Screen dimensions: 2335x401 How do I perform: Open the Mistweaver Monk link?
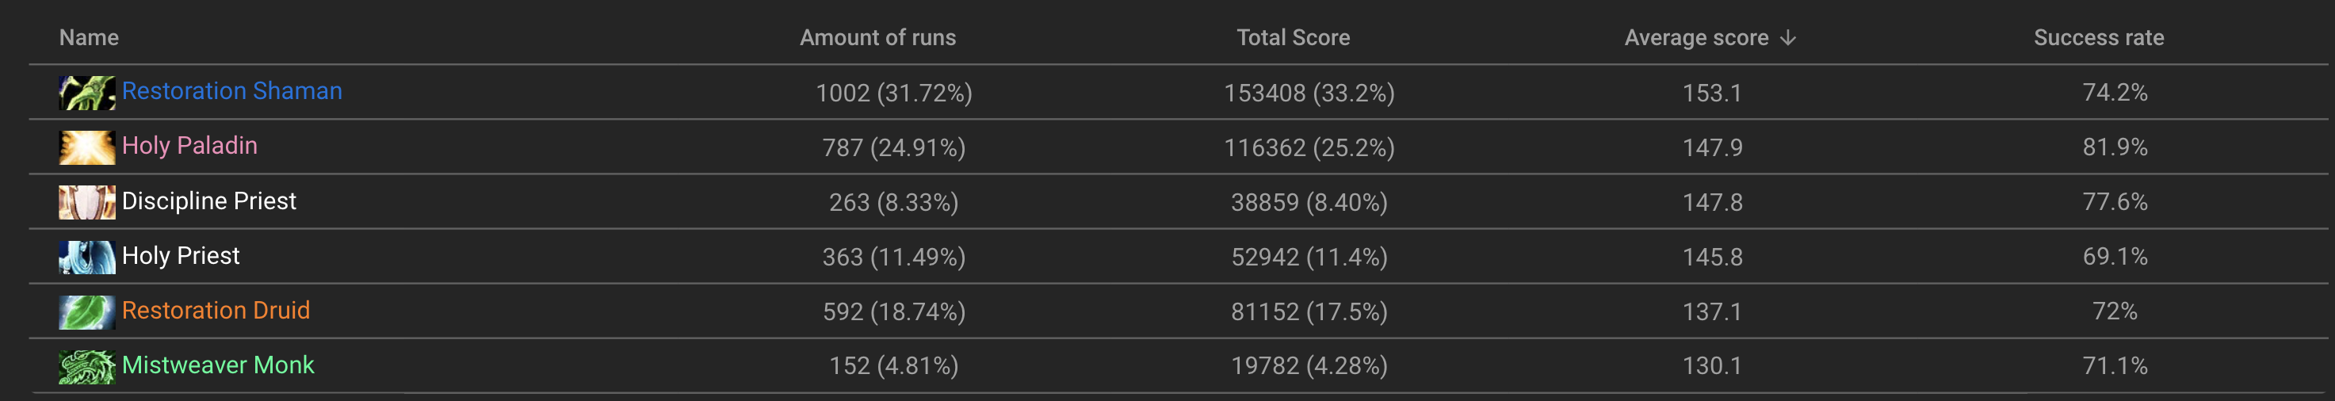(217, 365)
